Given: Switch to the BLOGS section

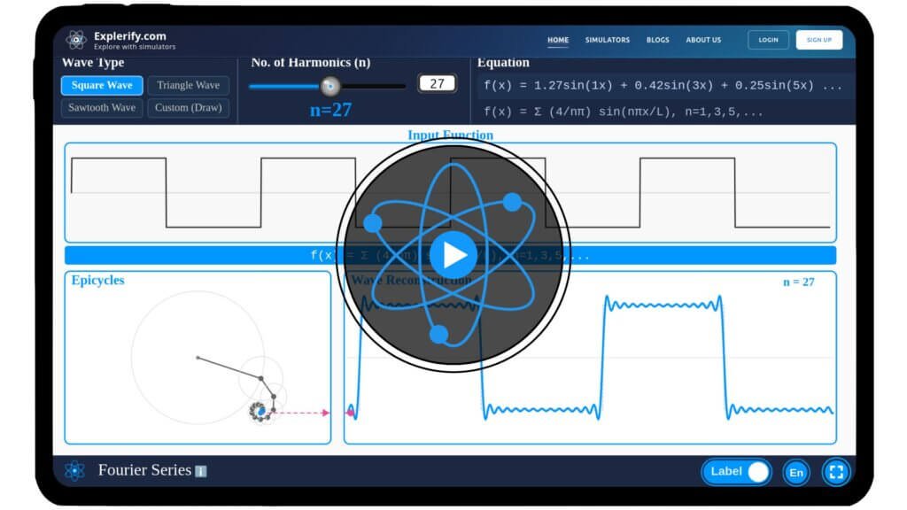Looking at the screenshot, I should click(x=657, y=40).
